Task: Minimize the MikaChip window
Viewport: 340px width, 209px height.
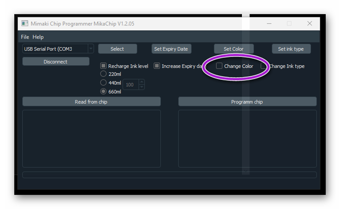Action: pyautogui.click(x=269, y=23)
